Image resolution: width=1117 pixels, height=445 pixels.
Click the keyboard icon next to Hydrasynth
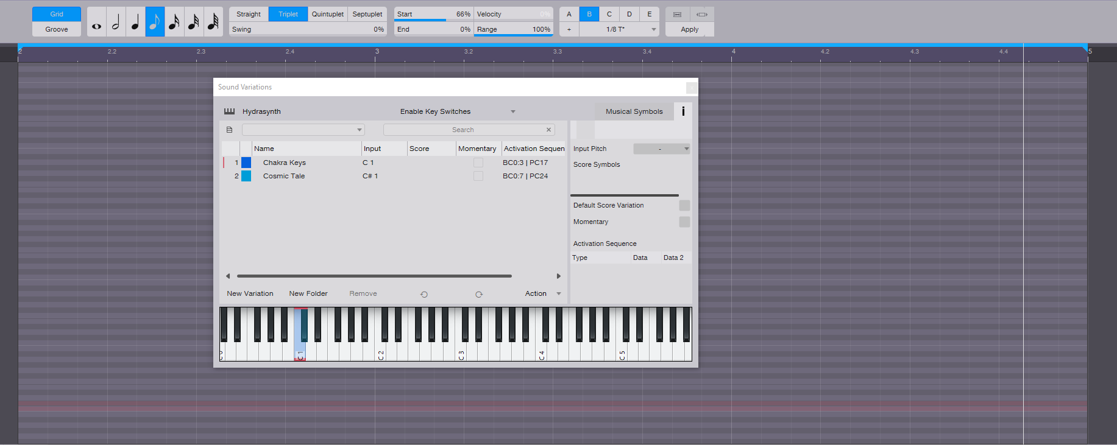pyautogui.click(x=229, y=111)
